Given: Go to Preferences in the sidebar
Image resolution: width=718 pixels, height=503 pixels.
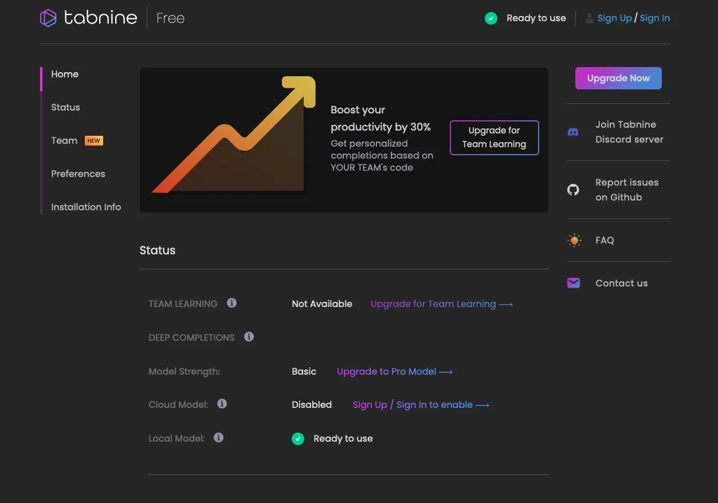Looking at the screenshot, I should click(x=78, y=174).
